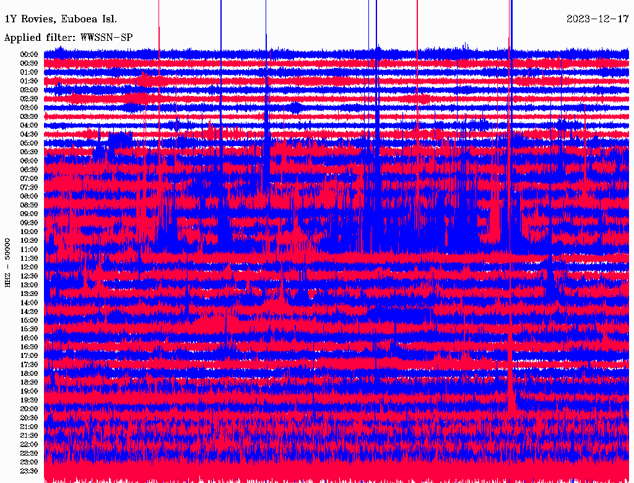Select the 01:30 time label
The height and width of the screenshot is (483, 634).
tap(29, 81)
